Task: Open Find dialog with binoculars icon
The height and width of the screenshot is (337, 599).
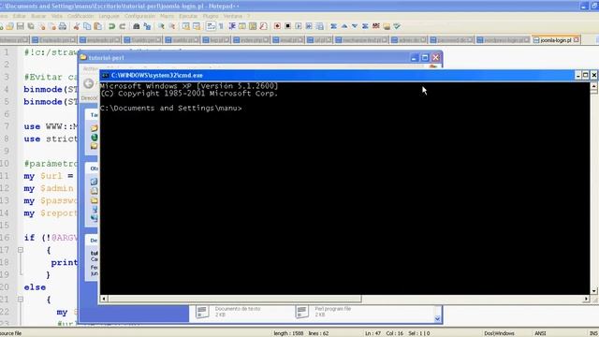Action: tap(136, 26)
